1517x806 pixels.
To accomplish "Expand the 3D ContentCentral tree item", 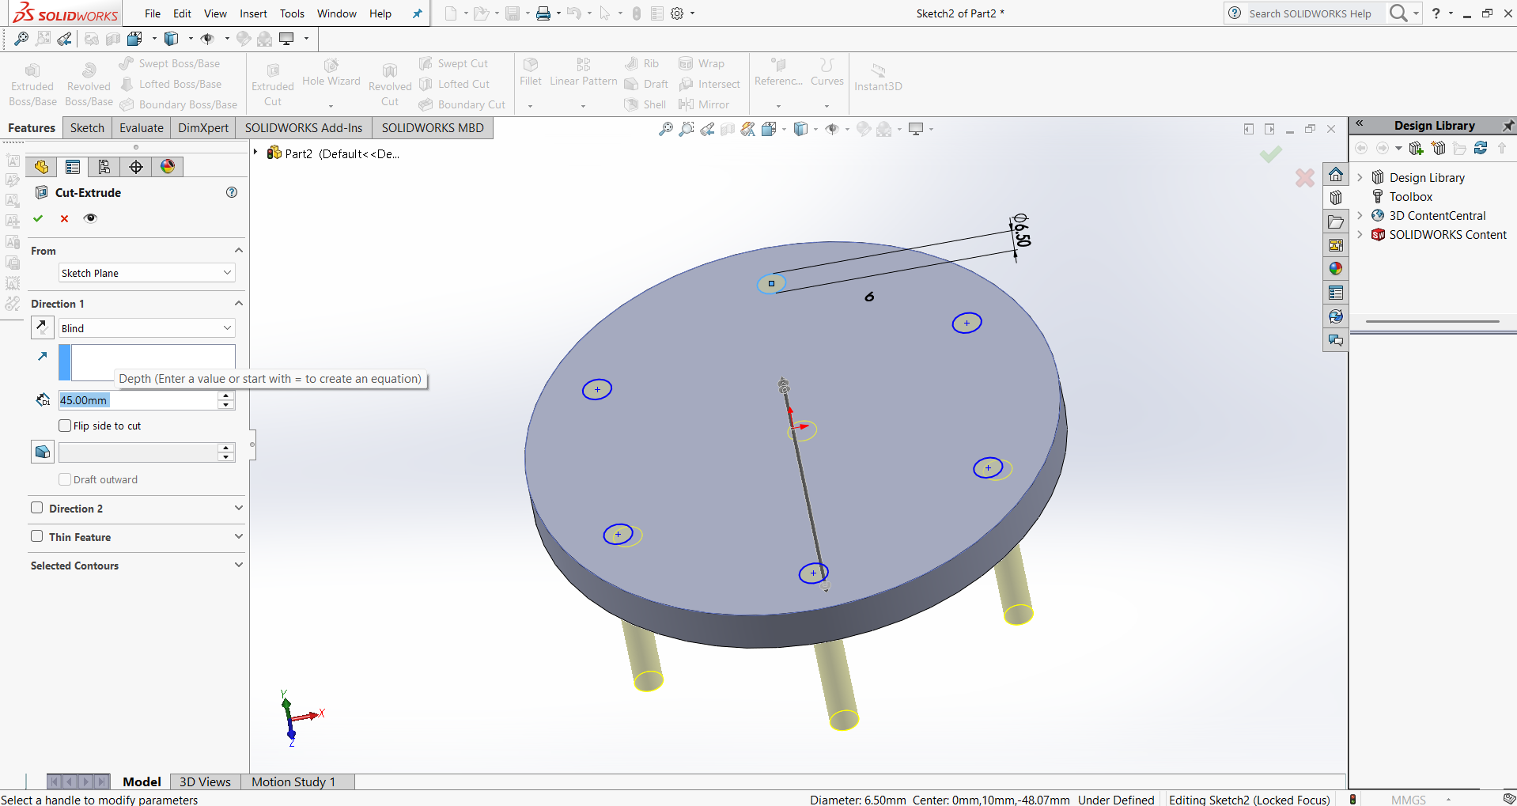I will tap(1360, 215).
